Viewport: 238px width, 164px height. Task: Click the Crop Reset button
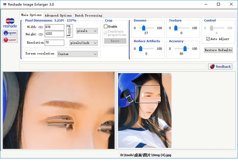pyautogui.click(x=115, y=41)
